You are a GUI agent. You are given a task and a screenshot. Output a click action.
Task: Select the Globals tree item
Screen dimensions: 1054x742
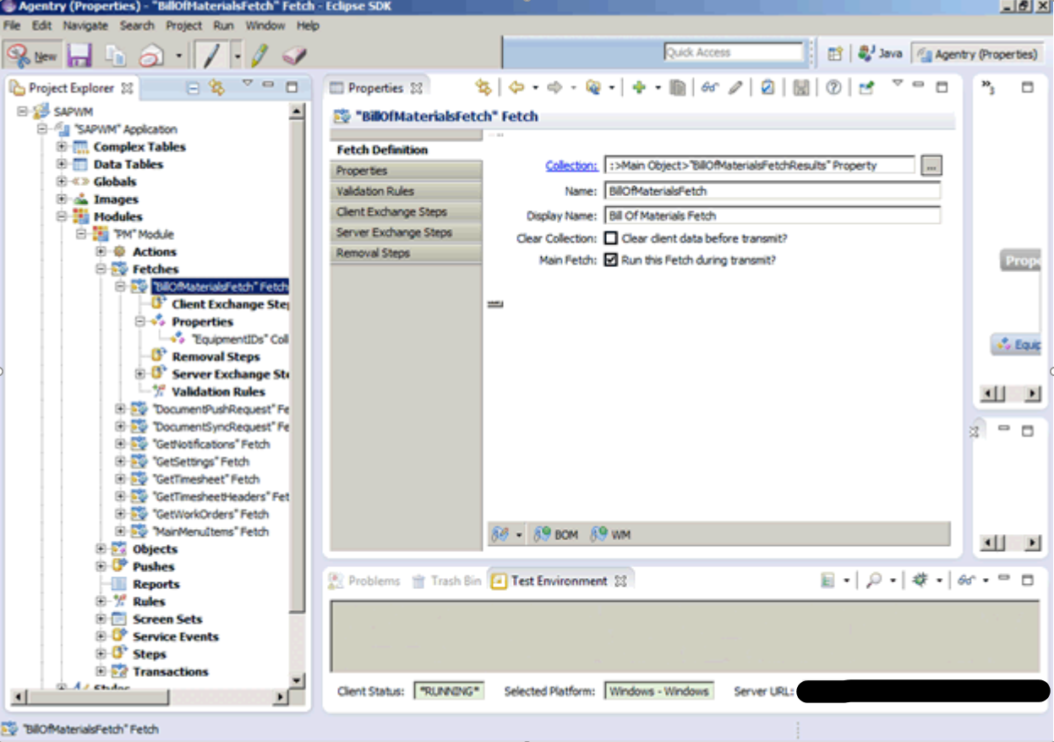point(115,182)
